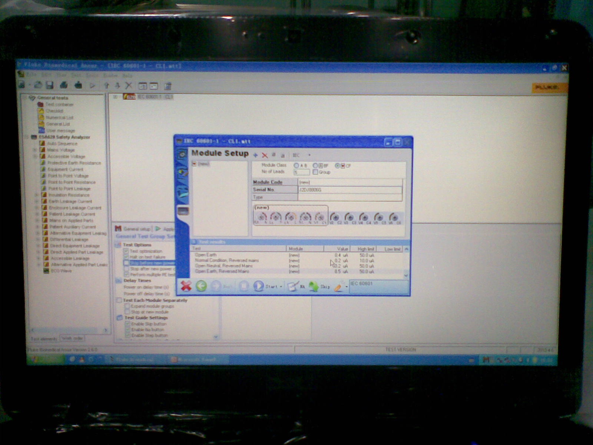The width and height of the screenshot is (593, 445).
Task: Click the top eye icon in dialog sidebar
Action: point(182,154)
